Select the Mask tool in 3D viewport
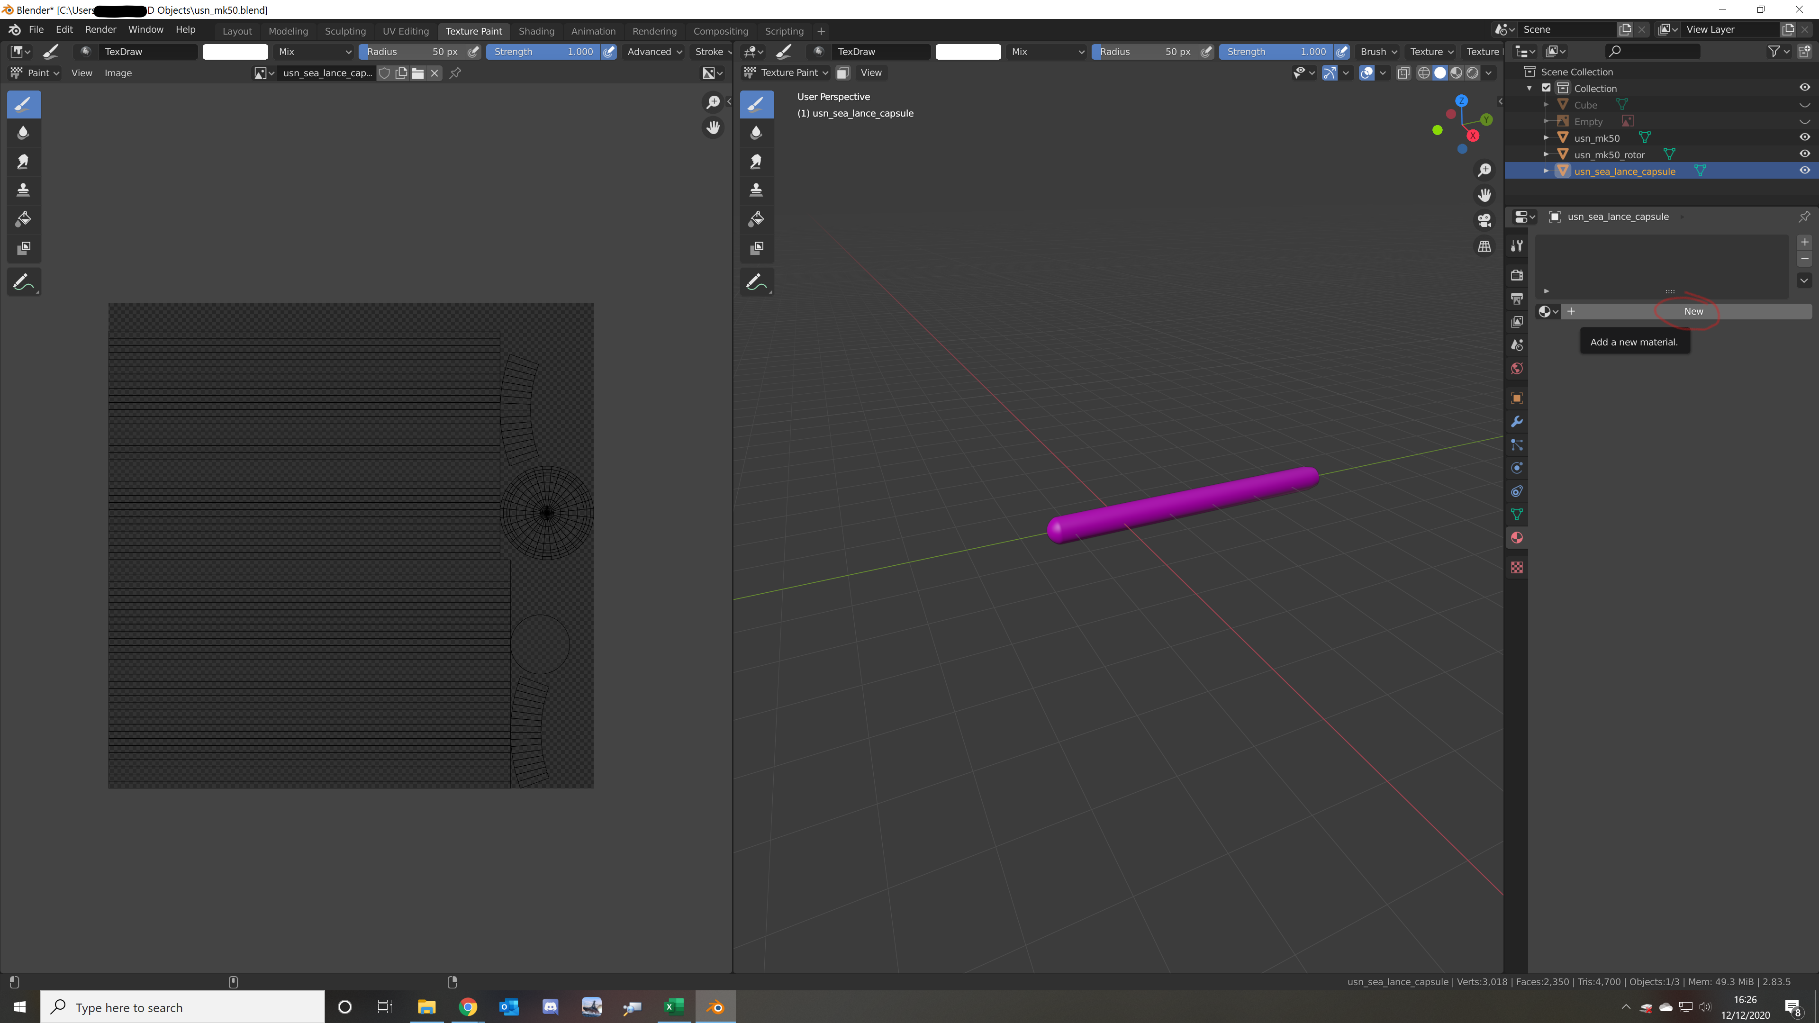The width and height of the screenshot is (1819, 1023). tap(756, 248)
